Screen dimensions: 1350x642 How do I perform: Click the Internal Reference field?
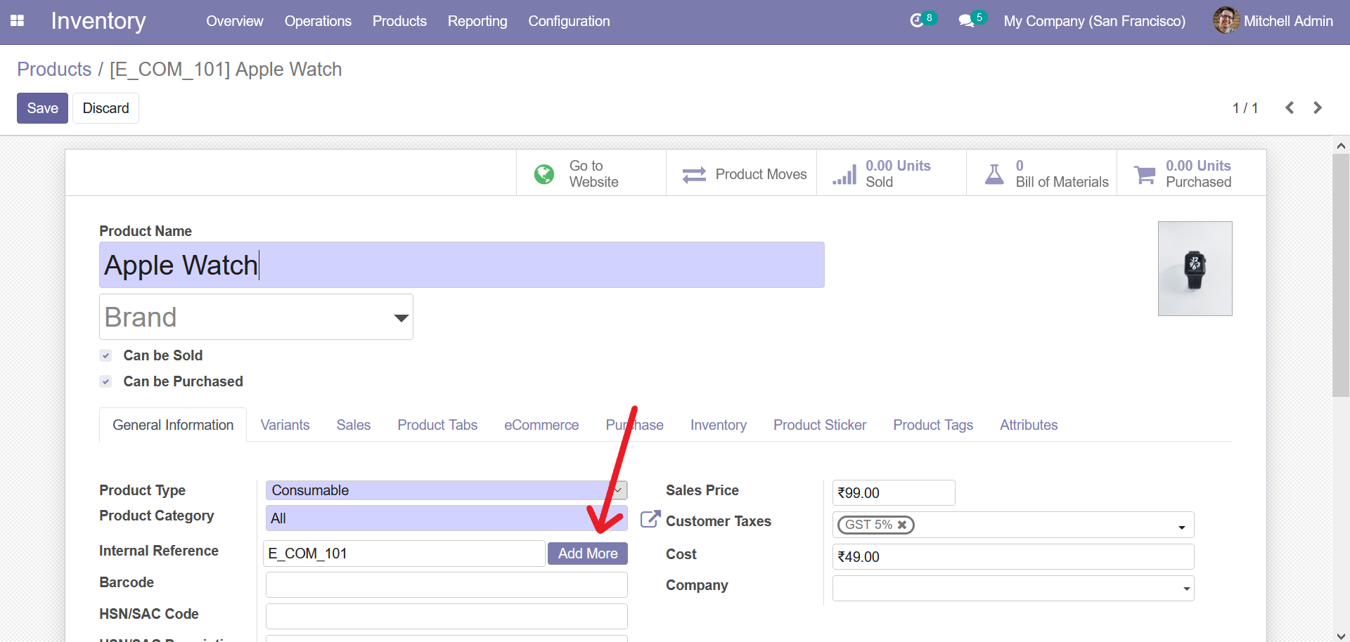click(404, 553)
